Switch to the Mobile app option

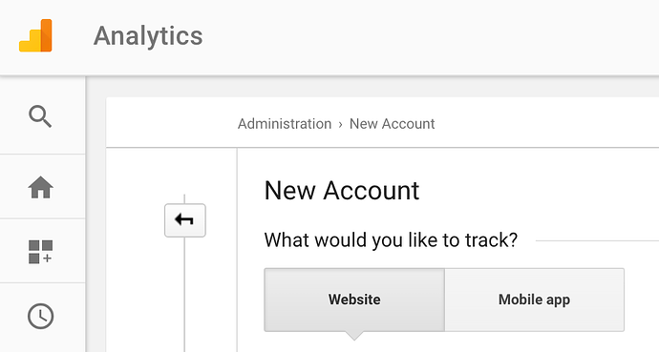(534, 300)
